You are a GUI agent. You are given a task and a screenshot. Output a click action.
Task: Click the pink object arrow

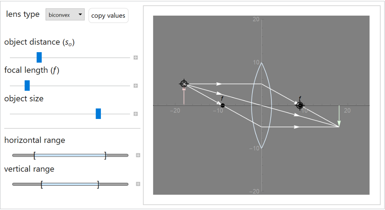coord(184,96)
